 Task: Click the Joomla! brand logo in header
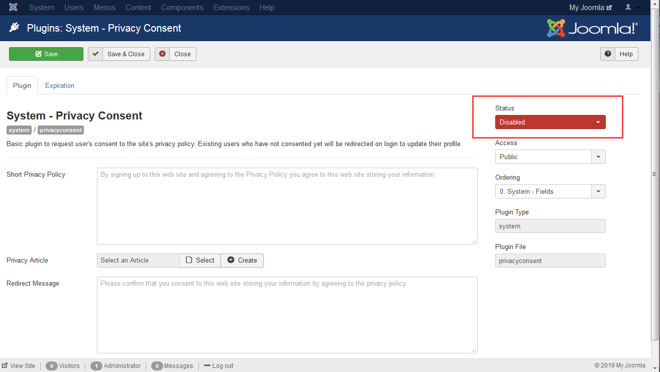[x=592, y=28]
